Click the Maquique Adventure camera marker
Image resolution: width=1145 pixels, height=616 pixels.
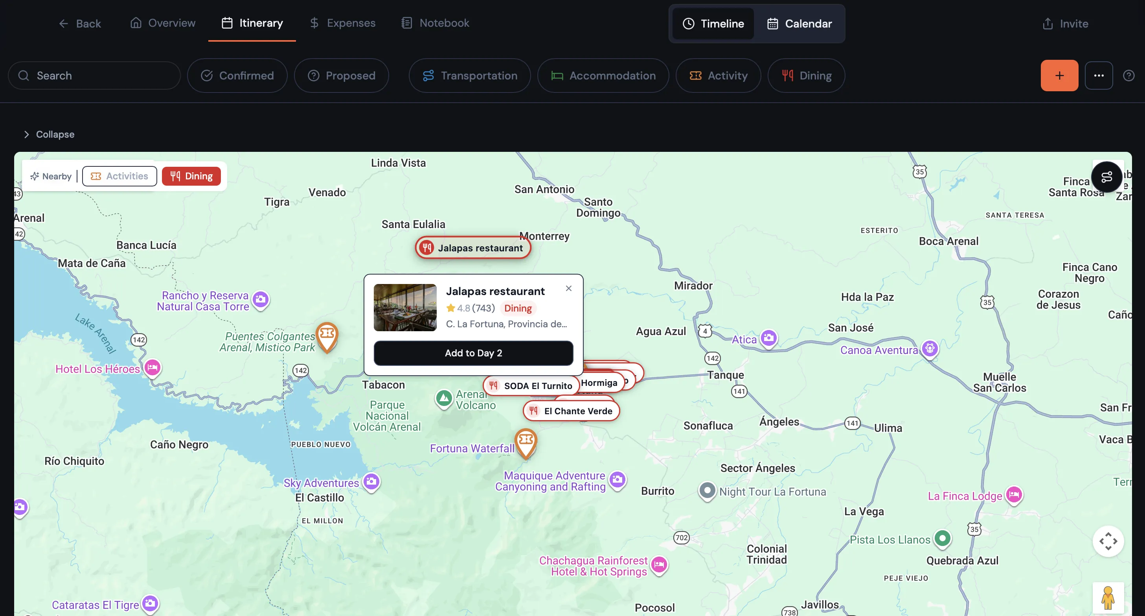click(617, 480)
